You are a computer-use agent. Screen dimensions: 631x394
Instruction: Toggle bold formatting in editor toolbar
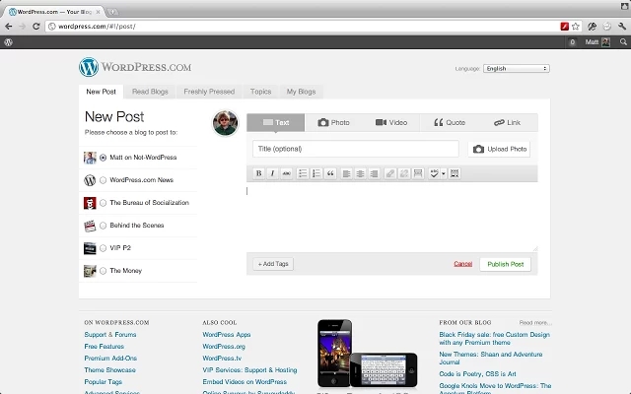[259, 173]
